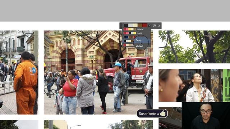The image size is (230, 129).
Task: Open the animal on tree branches photo
Action: [x=194, y=47]
